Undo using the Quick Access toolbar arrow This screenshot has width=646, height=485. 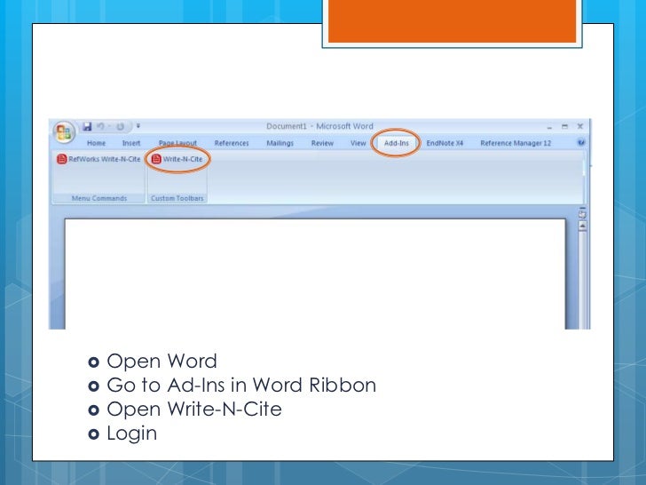click(100, 127)
